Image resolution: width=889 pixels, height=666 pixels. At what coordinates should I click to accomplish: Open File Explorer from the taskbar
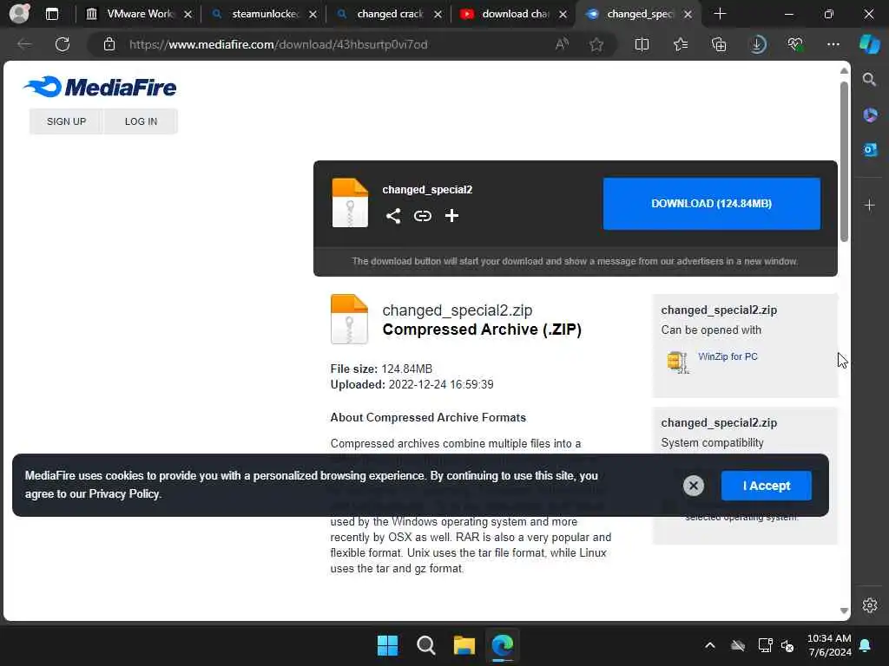[464, 645]
